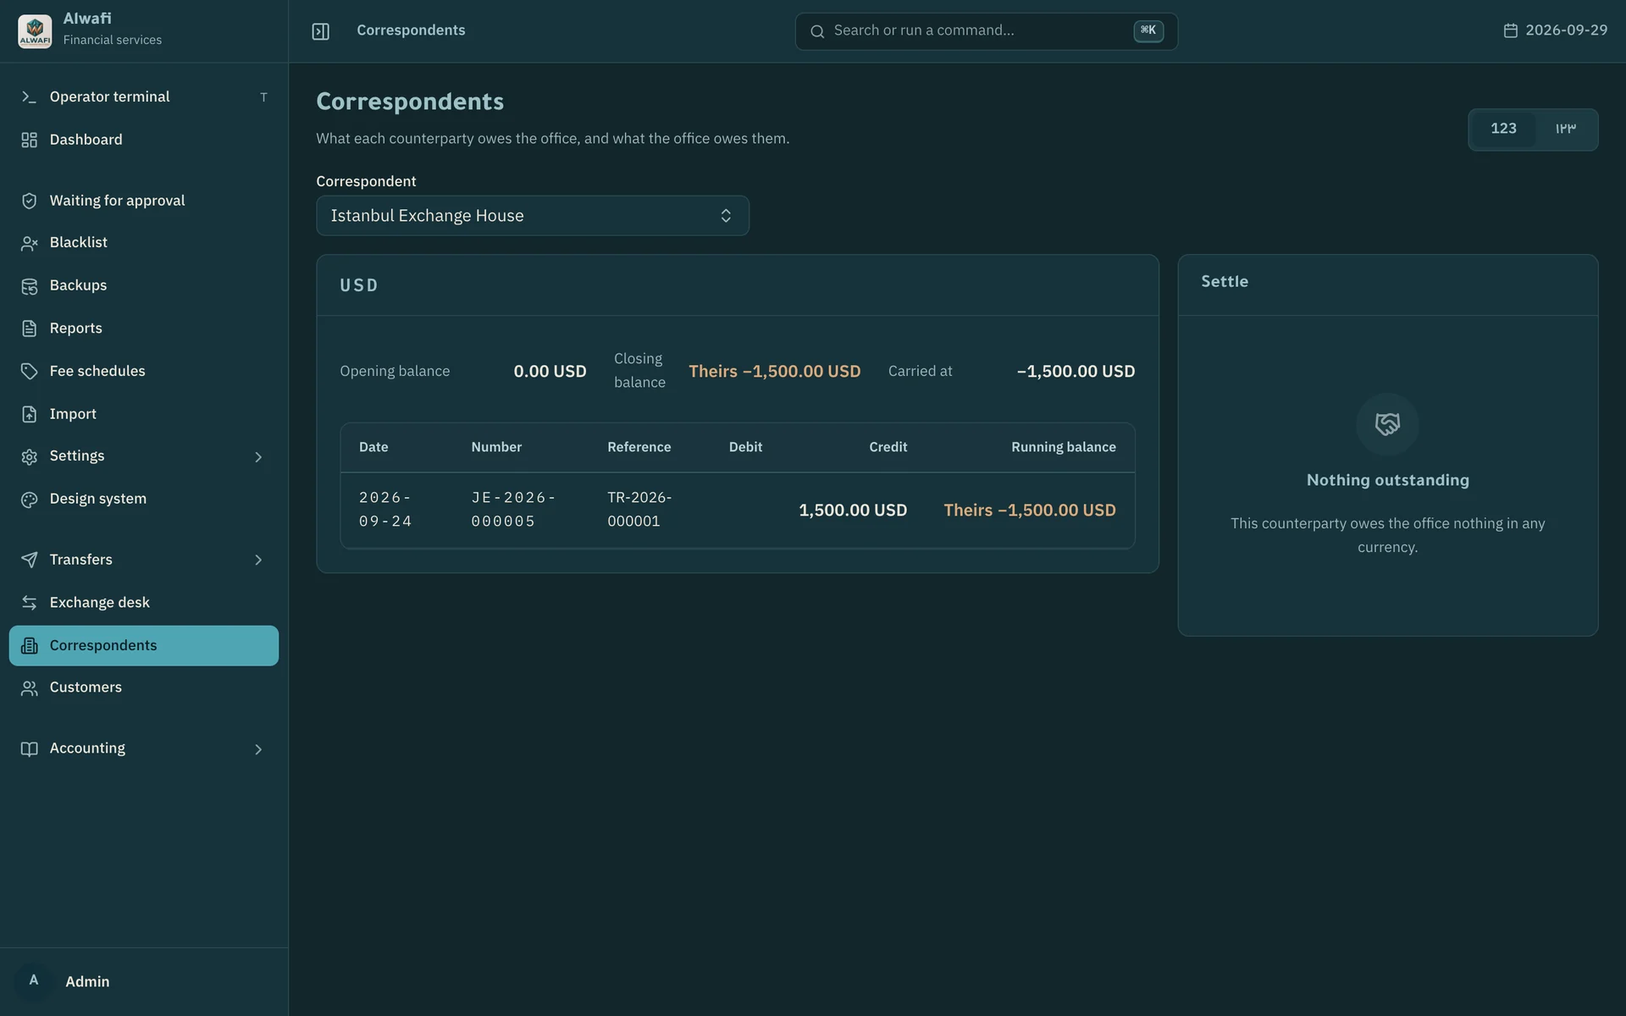
Task: Go to Dashboard page
Action: pos(144,140)
